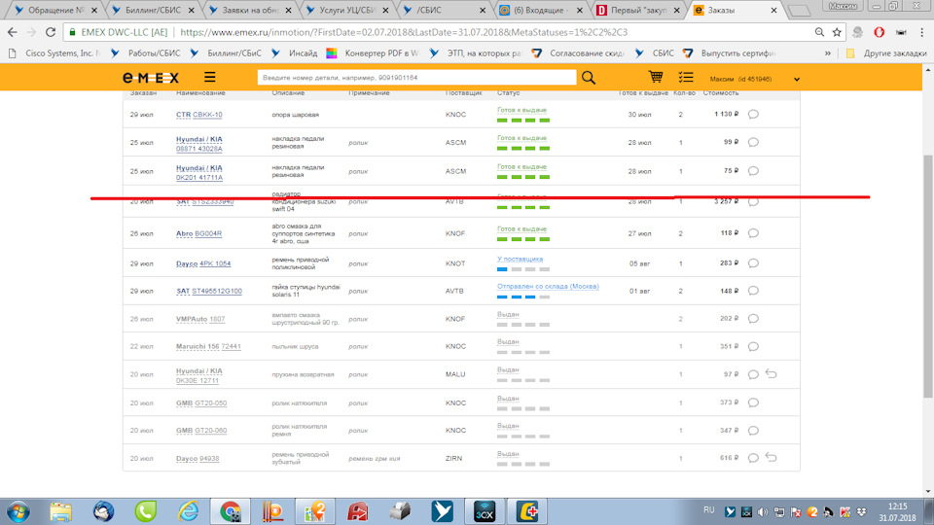The width and height of the screenshot is (934, 525).
Task: Switch to Биллинг/СБИС tab
Action: point(154,10)
